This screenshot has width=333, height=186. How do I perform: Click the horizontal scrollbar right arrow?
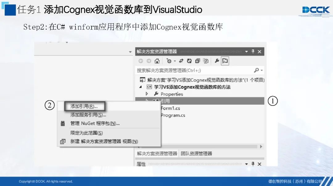[x=261, y=147]
